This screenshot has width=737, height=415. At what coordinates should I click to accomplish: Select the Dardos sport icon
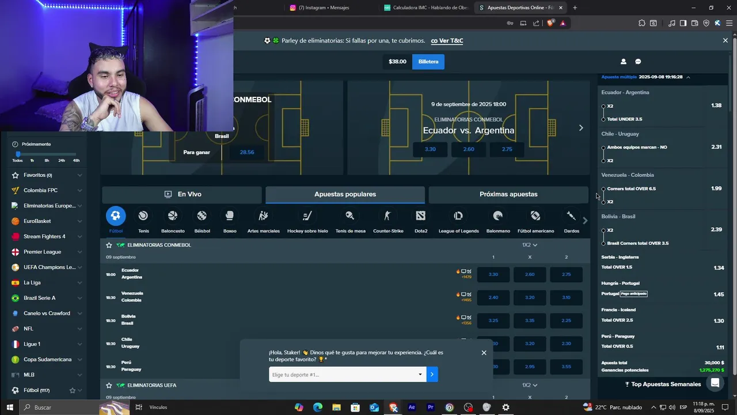[571, 216]
